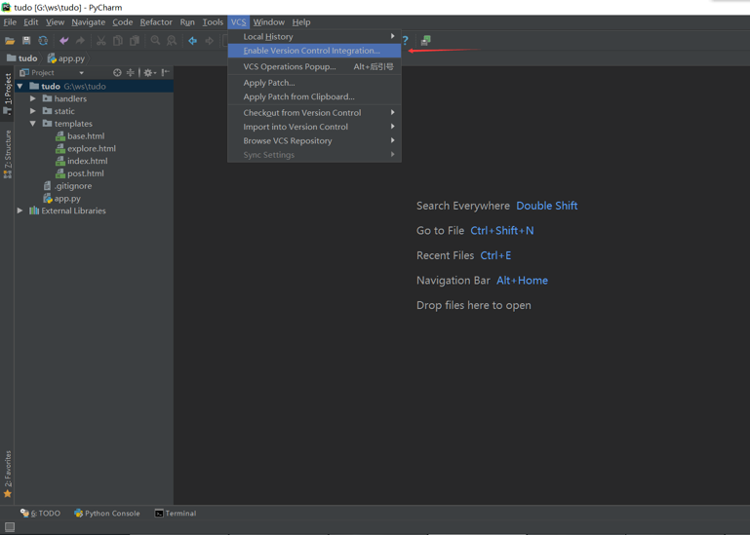Screen dimensions: 750x535
Task: Click Hide Project panel icon
Action: pyautogui.click(x=166, y=73)
